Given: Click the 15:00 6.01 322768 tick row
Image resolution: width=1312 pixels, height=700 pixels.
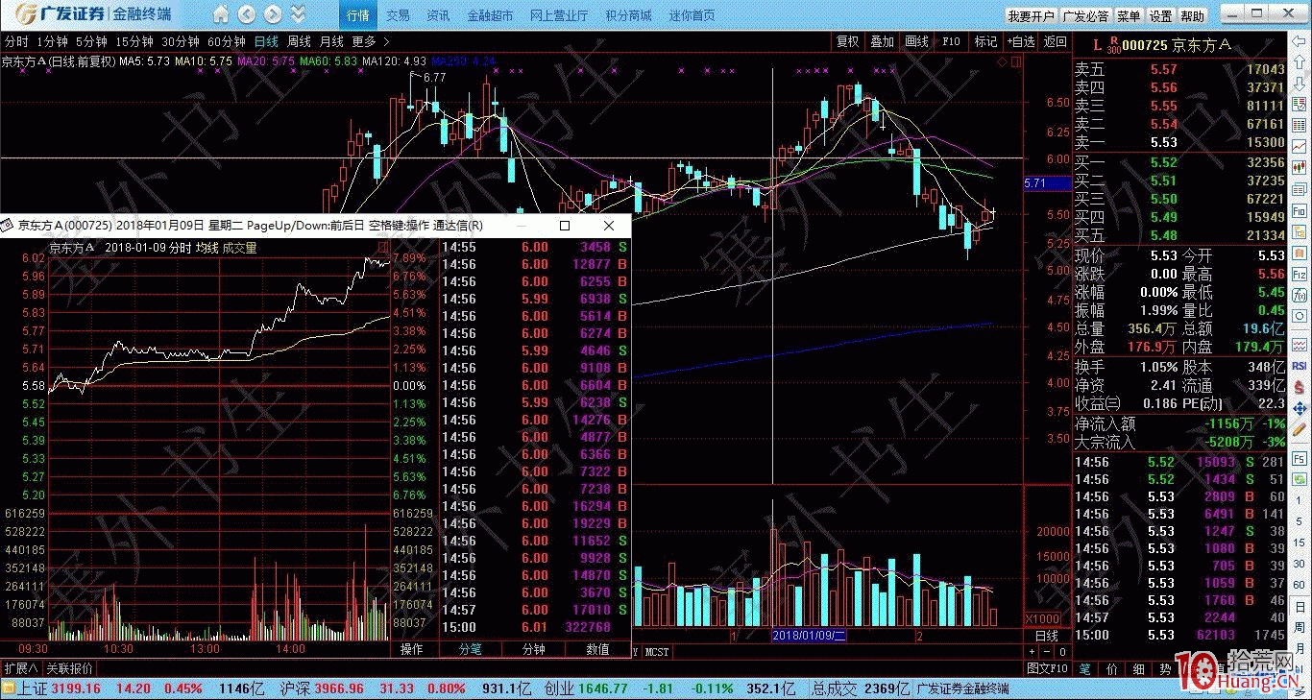Looking at the screenshot, I should [x=535, y=627].
